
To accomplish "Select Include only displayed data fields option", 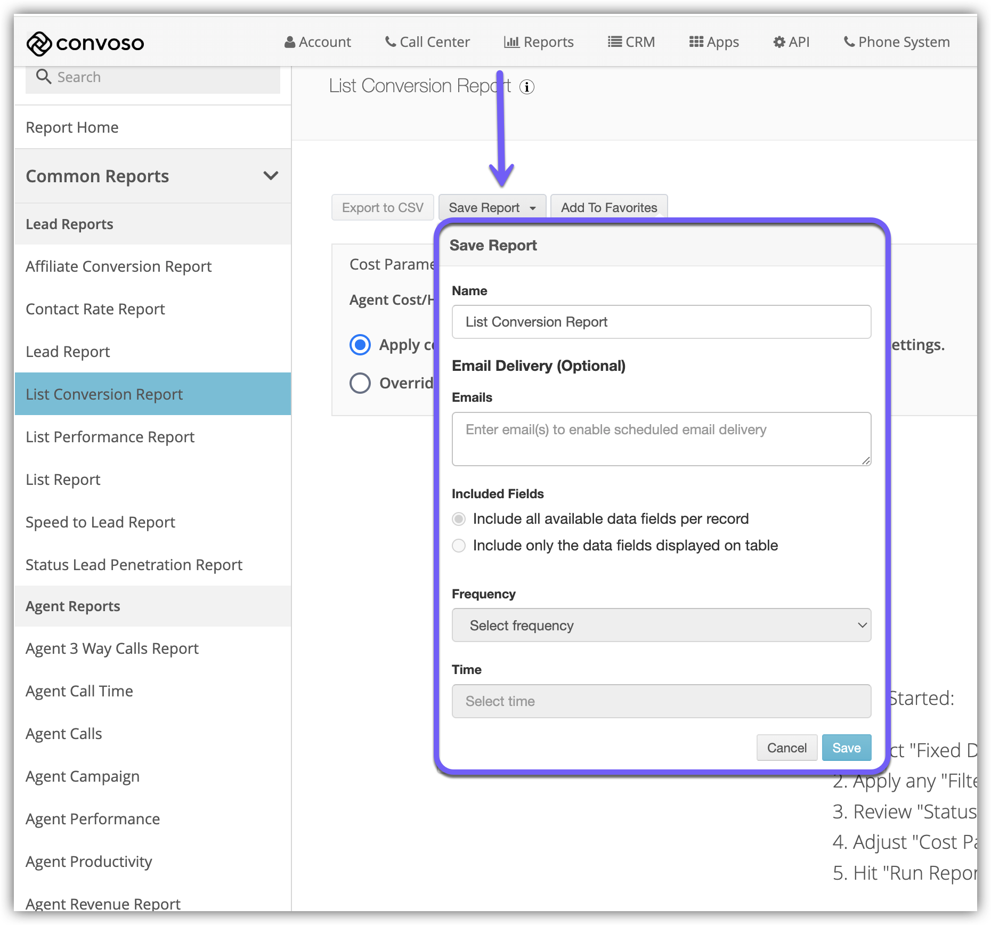I will tap(459, 546).
